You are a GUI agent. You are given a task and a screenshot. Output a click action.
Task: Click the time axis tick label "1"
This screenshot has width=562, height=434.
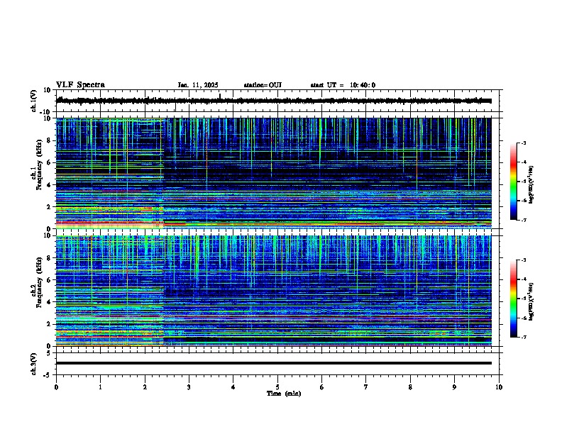[100, 387]
